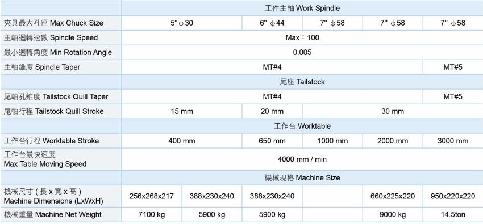The height and width of the screenshot is (224, 483).
Task: Click the 15 mm quill stroke cell
Action: 182,112
